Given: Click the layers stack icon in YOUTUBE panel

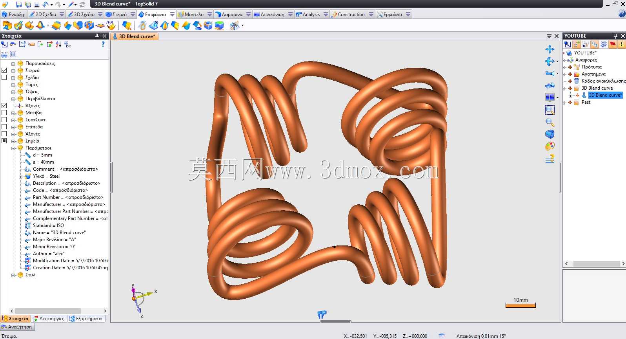Looking at the screenshot, I should 604,44.
